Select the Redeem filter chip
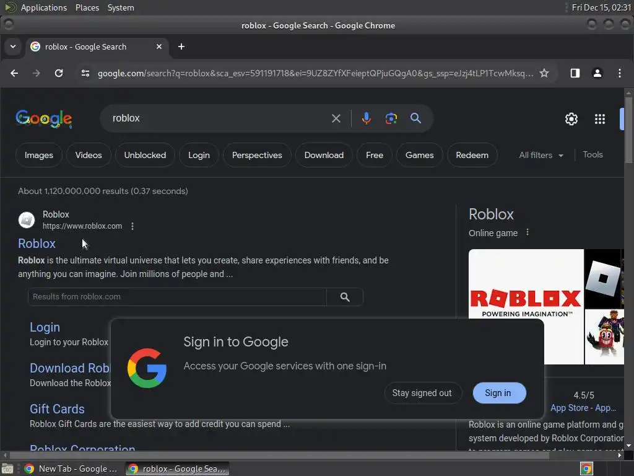 [472, 156]
